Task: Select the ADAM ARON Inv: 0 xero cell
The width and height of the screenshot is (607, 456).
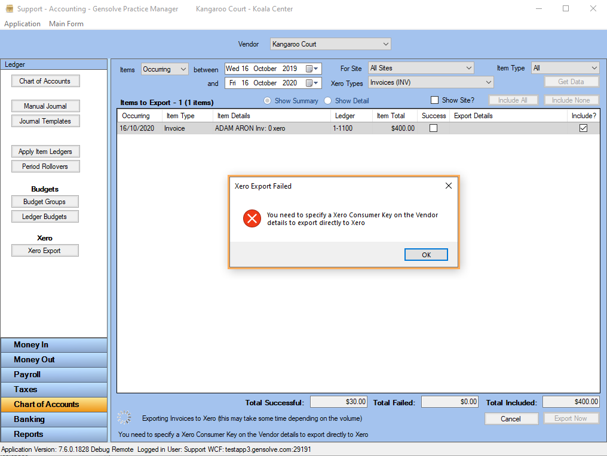Action: pyautogui.click(x=271, y=128)
